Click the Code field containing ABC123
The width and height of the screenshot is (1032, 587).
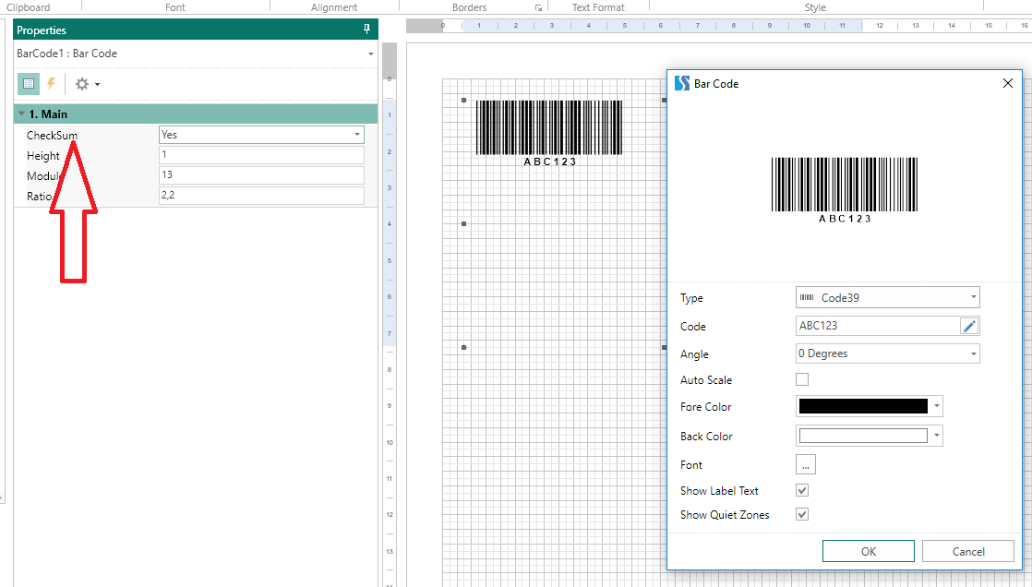click(x=879, y=326)
